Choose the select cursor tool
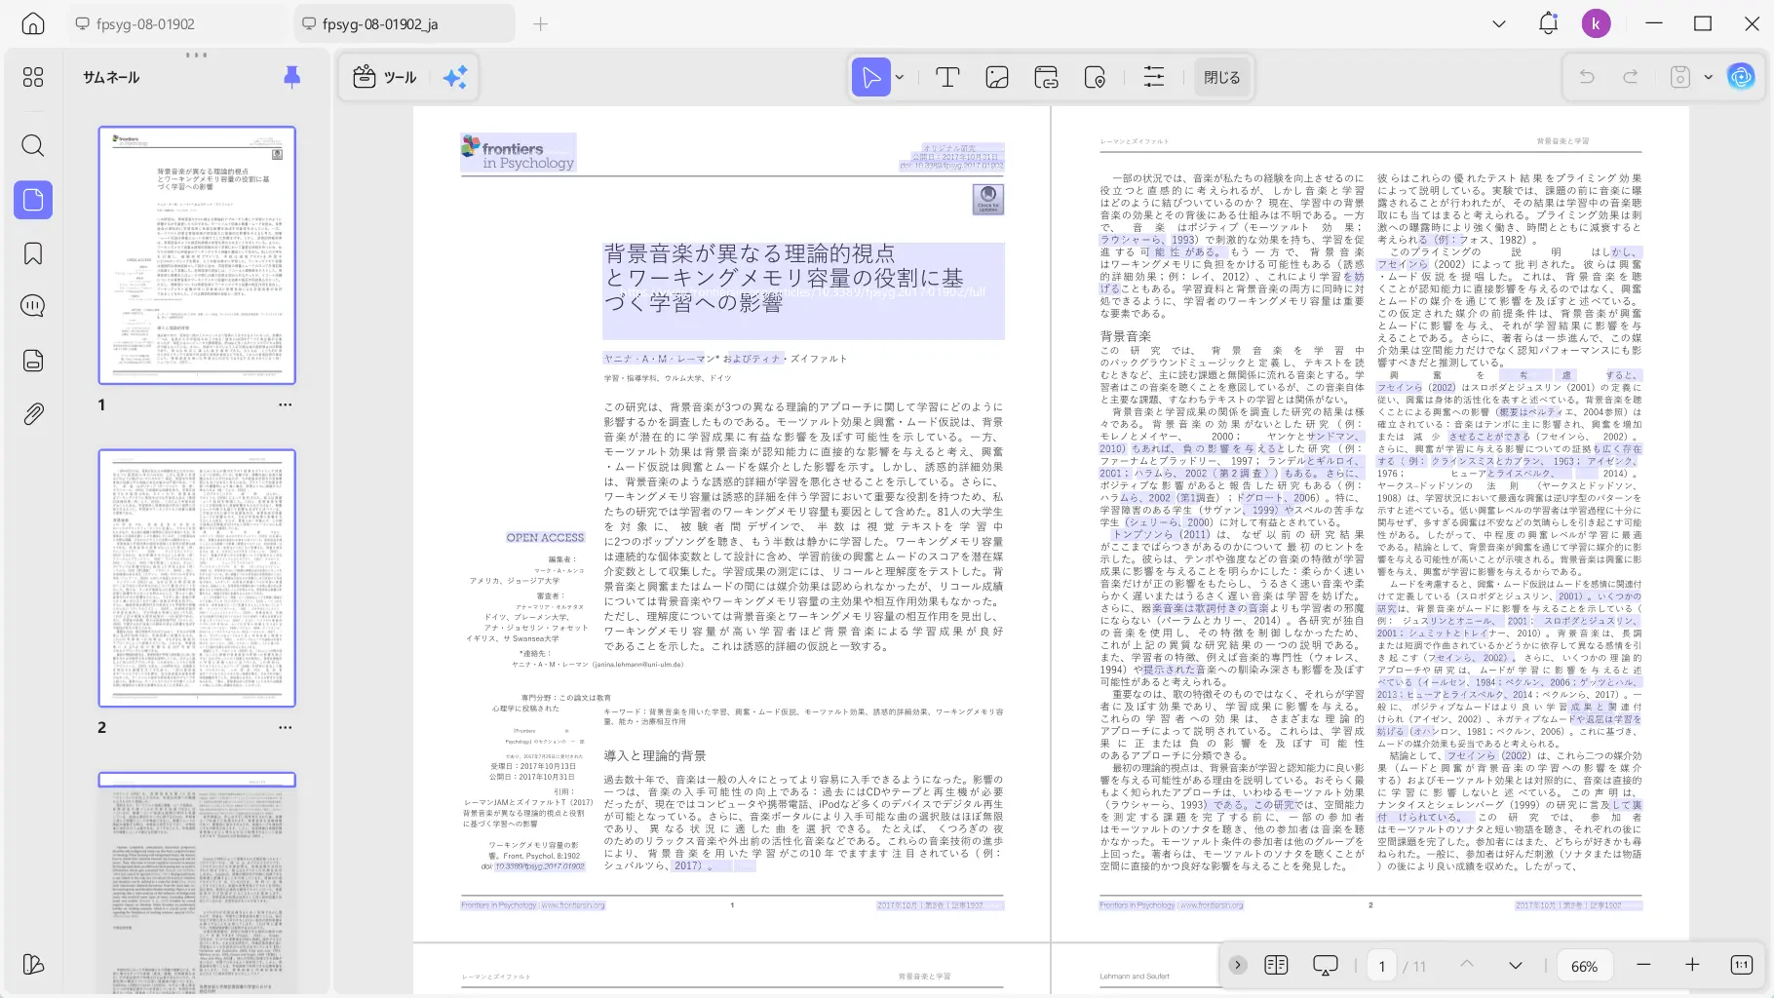 (x=870, y=77)
